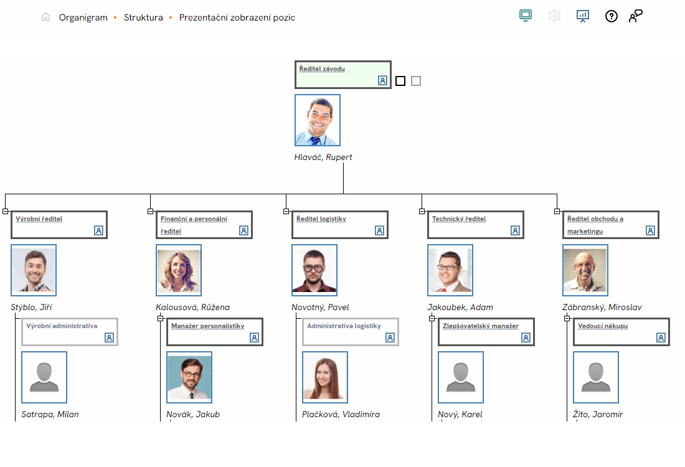Click person icon in Ředitel závodu box
Viewport: 685px width, 467px height.
[x=382, y=80]
